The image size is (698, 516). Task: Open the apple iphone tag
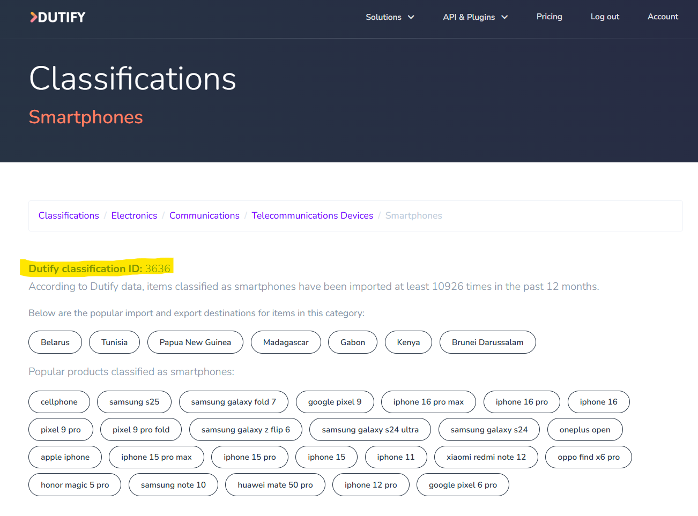click(x=65, y=457)
